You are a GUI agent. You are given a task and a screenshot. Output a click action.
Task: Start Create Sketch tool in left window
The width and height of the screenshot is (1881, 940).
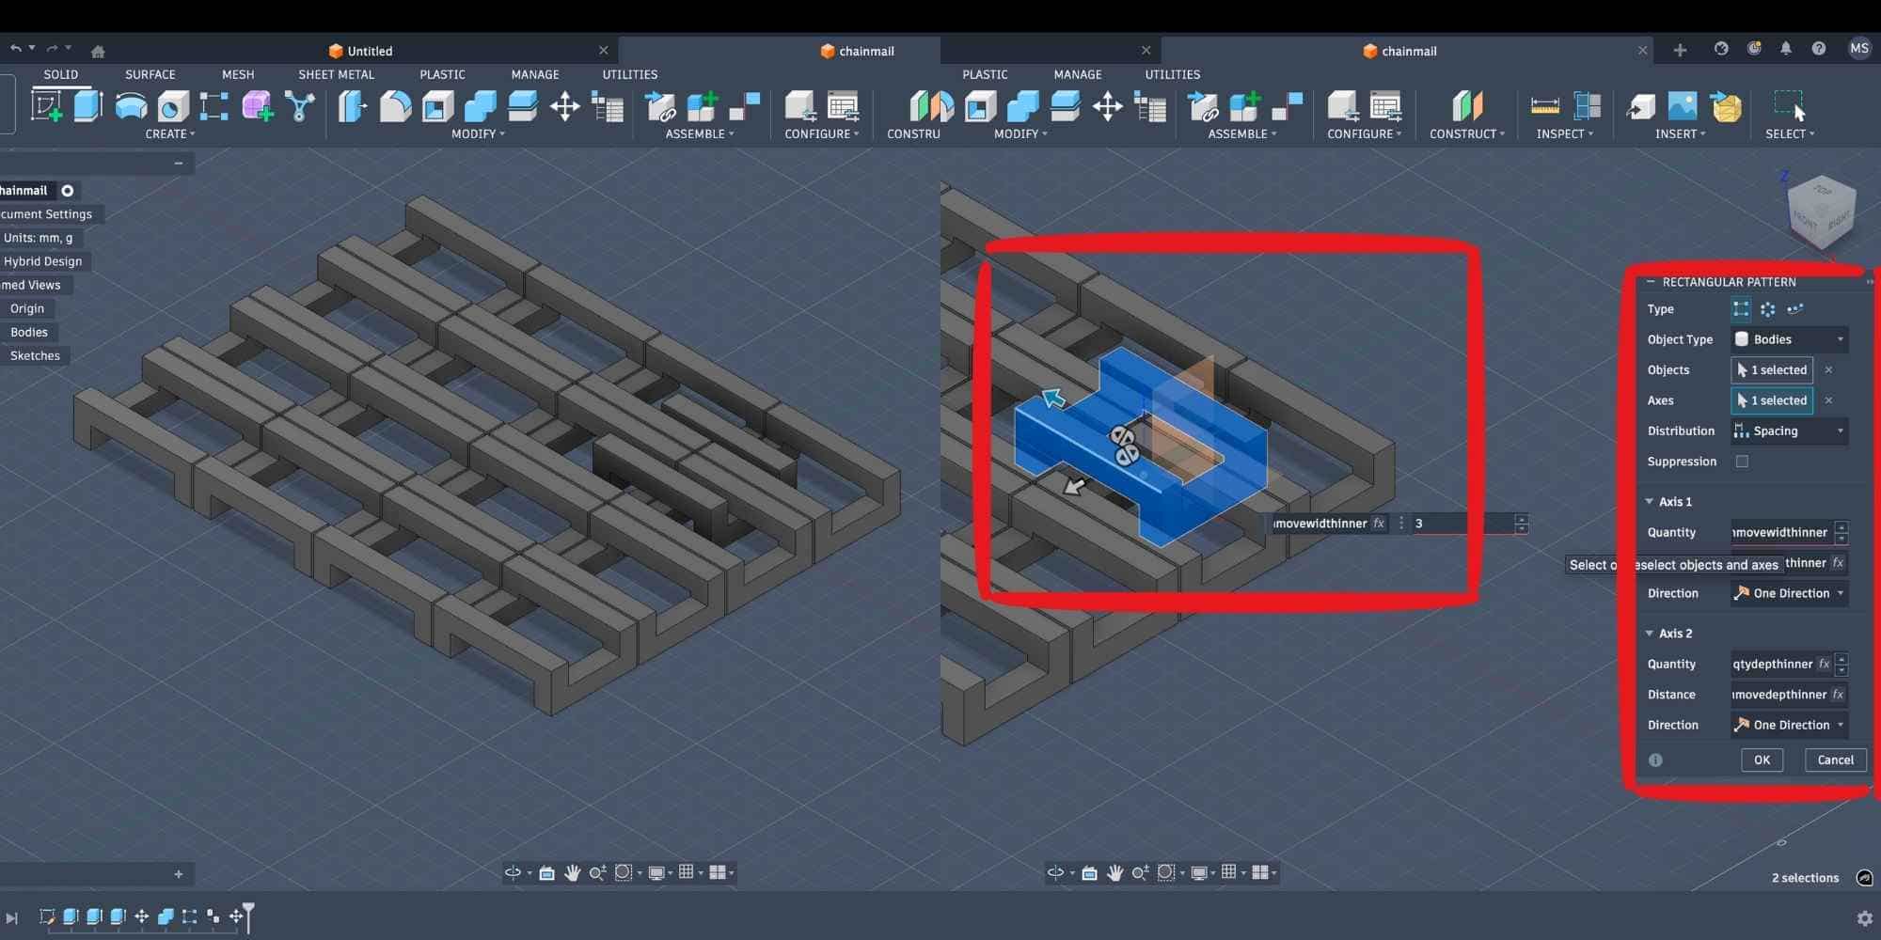point(47,106)
